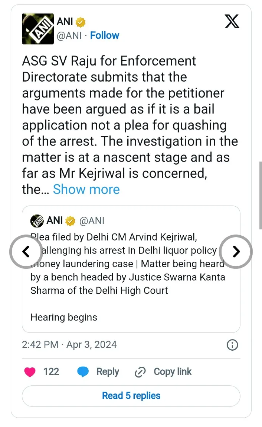Screen dimensions: 262x427
Task: Read 5 replies on the tweet
Action: tap(131, 396)
